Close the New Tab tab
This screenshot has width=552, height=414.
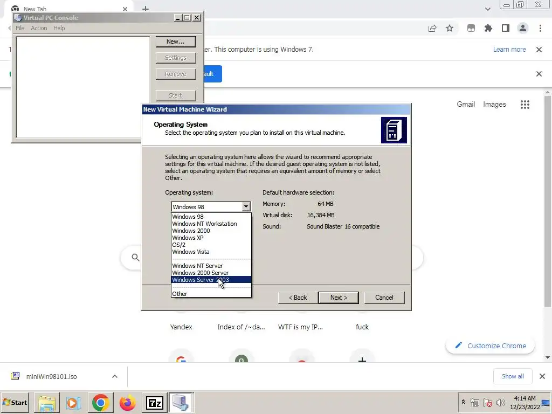[x=125, y=9]
